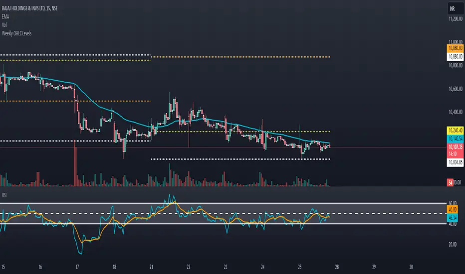Screen dimensions: 465x274
Task: Click date 21 on the time axis
Action: 151,267
